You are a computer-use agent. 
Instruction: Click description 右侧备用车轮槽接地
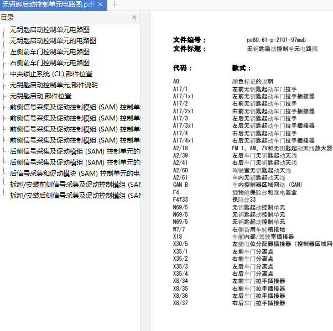click(x=258, y=229)
